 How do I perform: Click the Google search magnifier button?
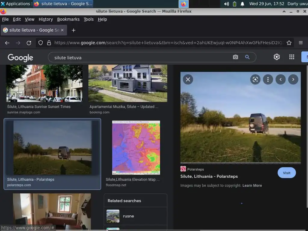(247, 57)
